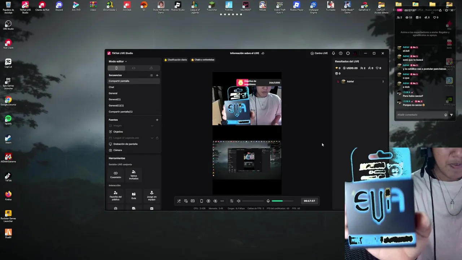Viewport: 462px width, 260px height.
Task: Select the Objetivo source
Action: pos(134,132)
